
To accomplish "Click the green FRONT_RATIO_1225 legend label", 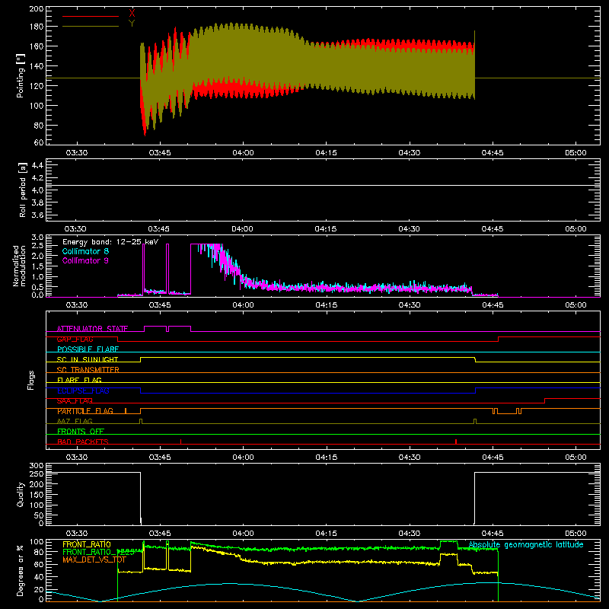I will (98, 552).
